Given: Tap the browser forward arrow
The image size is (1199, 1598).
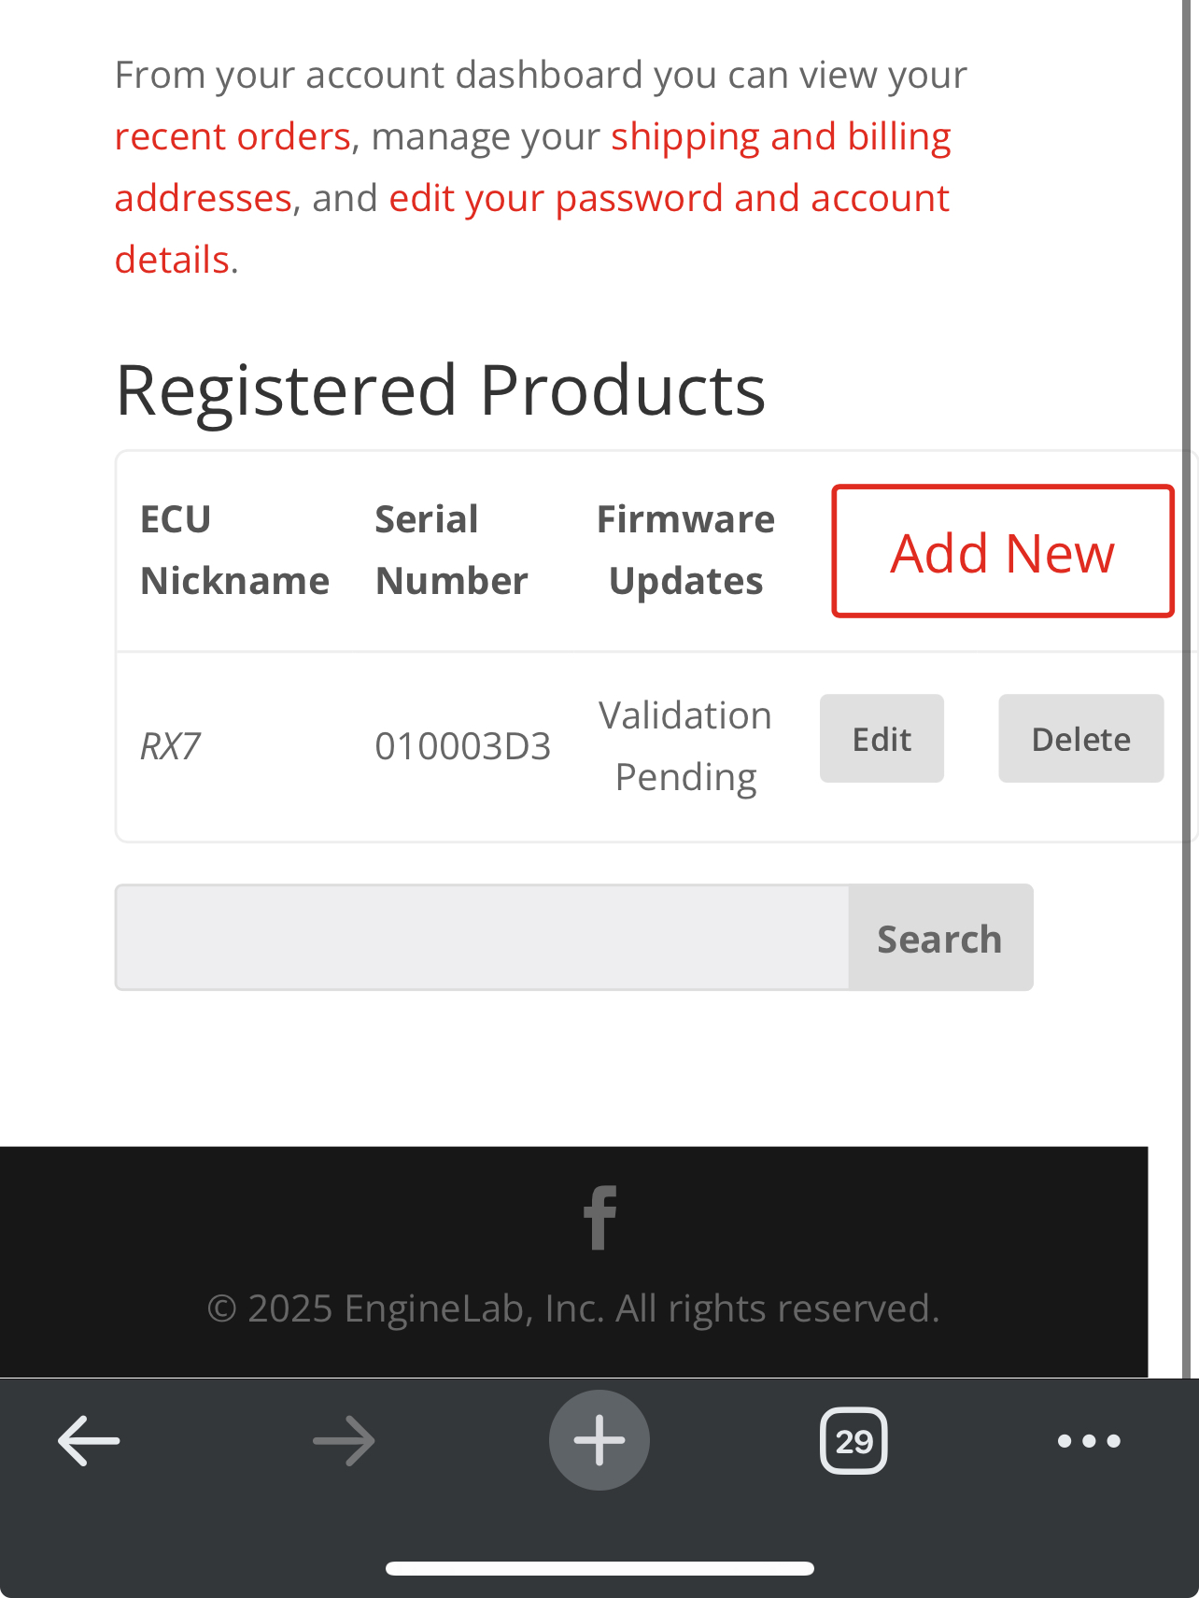Looking at the screenshot, I should [344, 1440].
